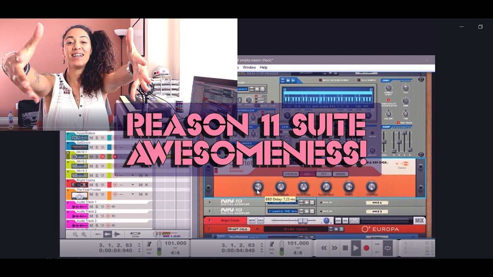Click the DUB button
Screen dimensions: 493x277
pyautogui.click(x=377, y=244)
